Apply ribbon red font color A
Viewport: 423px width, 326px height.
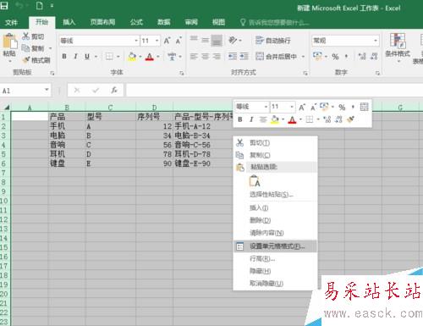tap(150, 57)
